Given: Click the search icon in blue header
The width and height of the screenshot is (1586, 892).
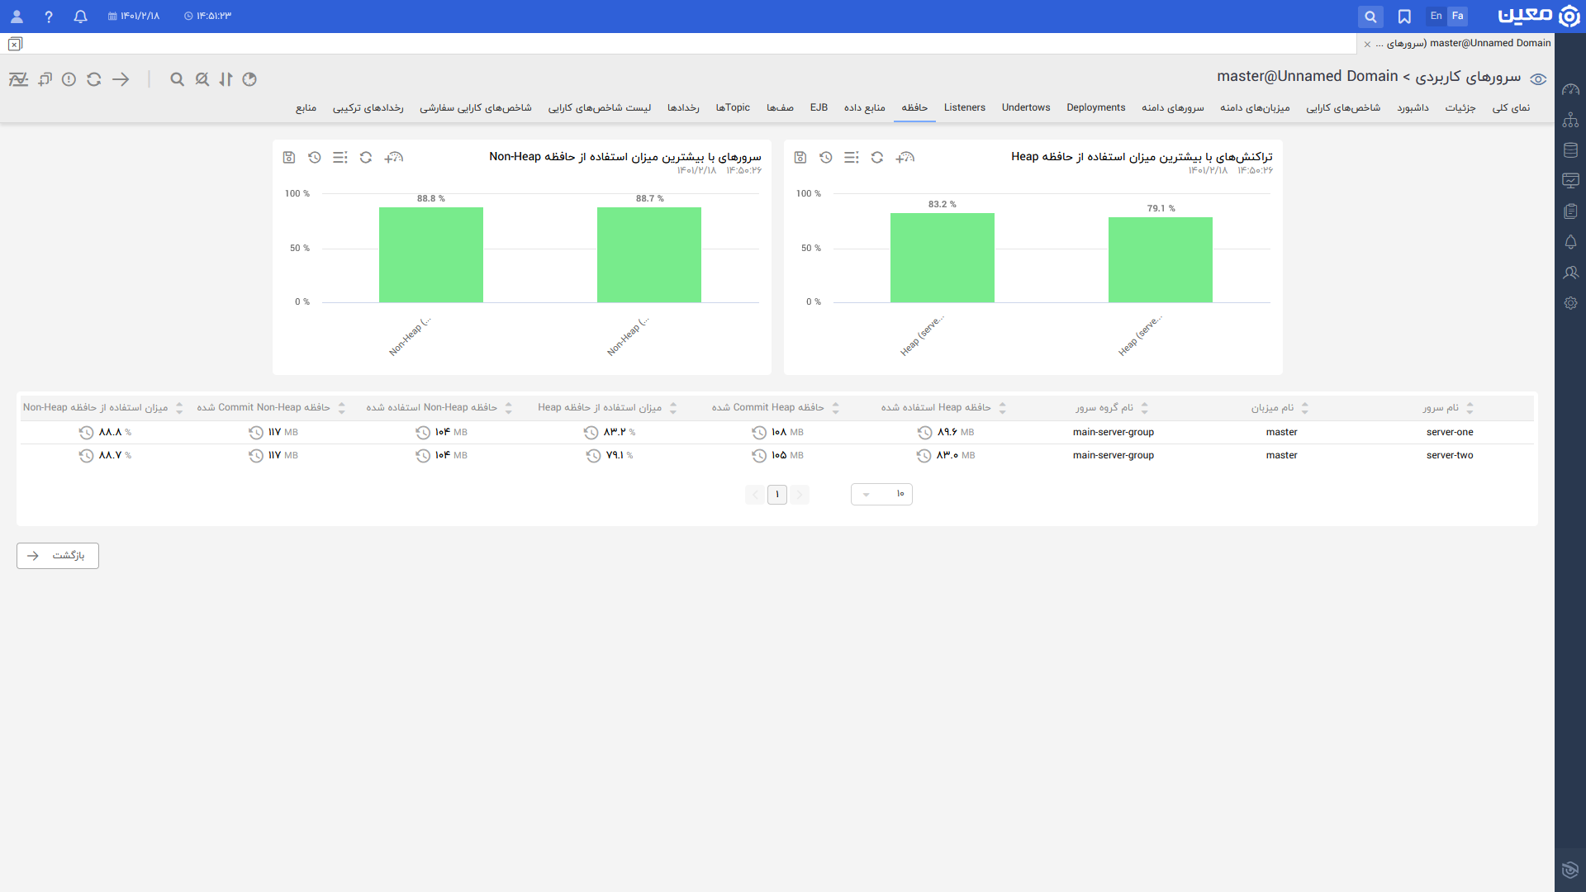Looking at the screenshot, I should (x=1370, y=17).
